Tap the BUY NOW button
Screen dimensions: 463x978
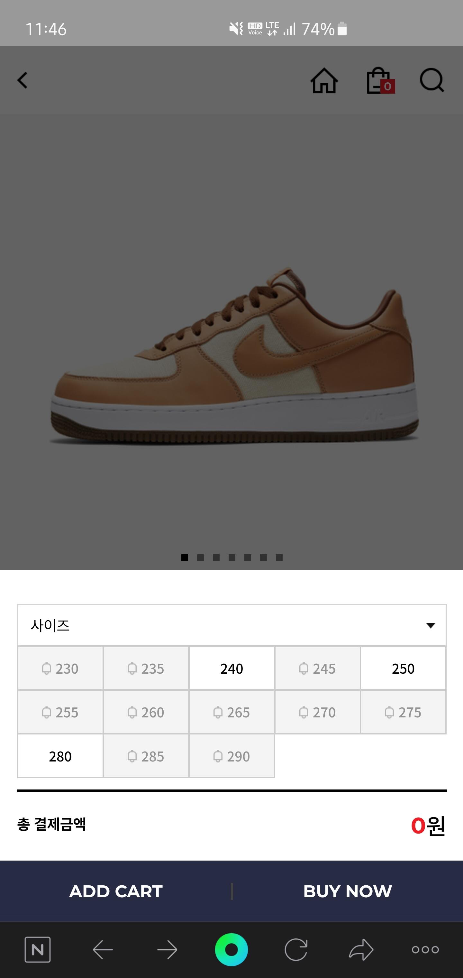pos(348,891)
